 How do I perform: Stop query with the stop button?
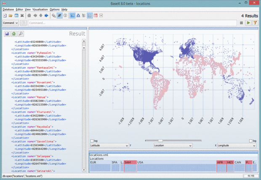pos(241,23)
